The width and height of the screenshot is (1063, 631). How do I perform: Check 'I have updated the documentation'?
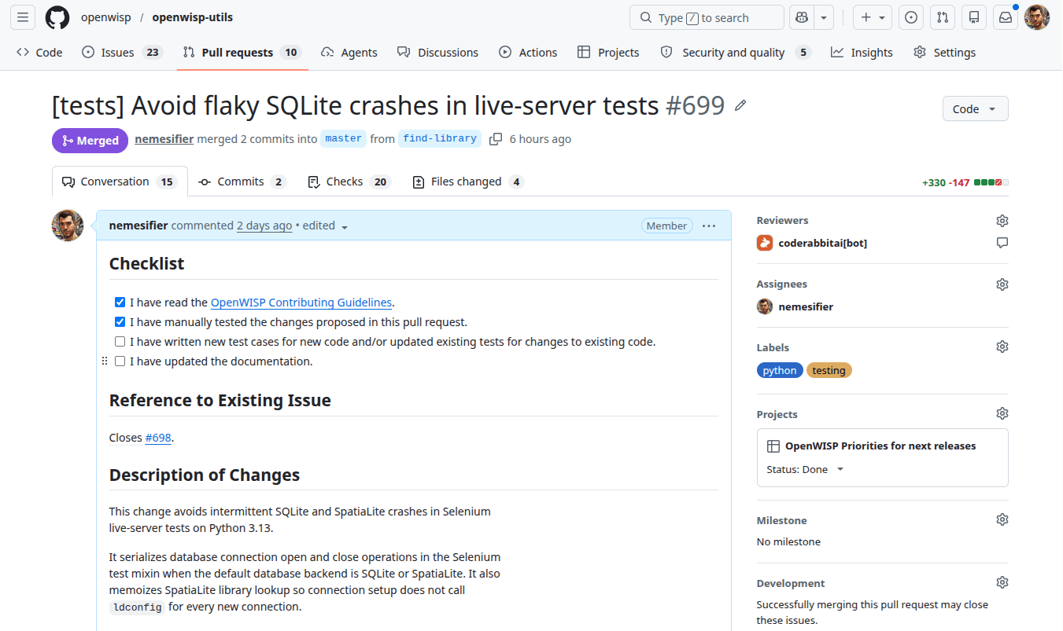click(x=120, y=361)
